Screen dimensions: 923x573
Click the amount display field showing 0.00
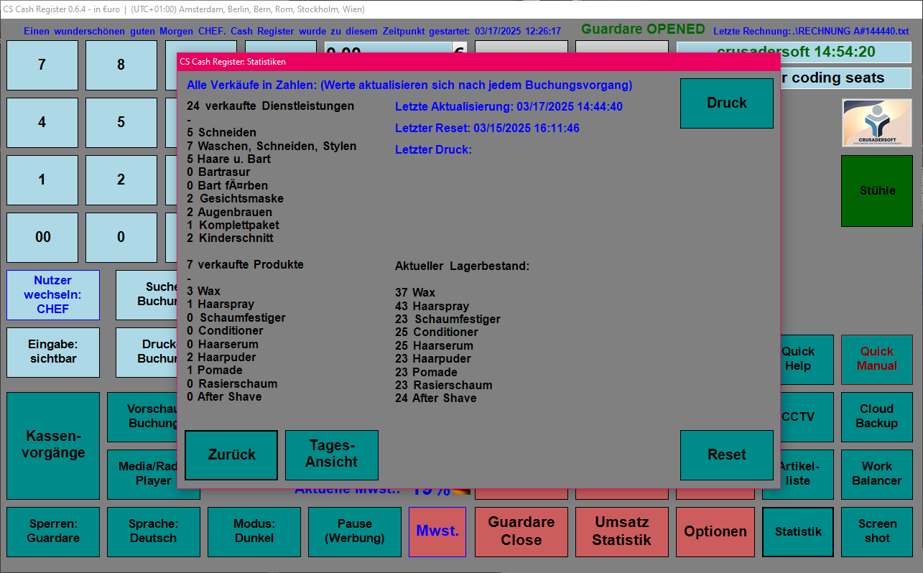(388, 47)
